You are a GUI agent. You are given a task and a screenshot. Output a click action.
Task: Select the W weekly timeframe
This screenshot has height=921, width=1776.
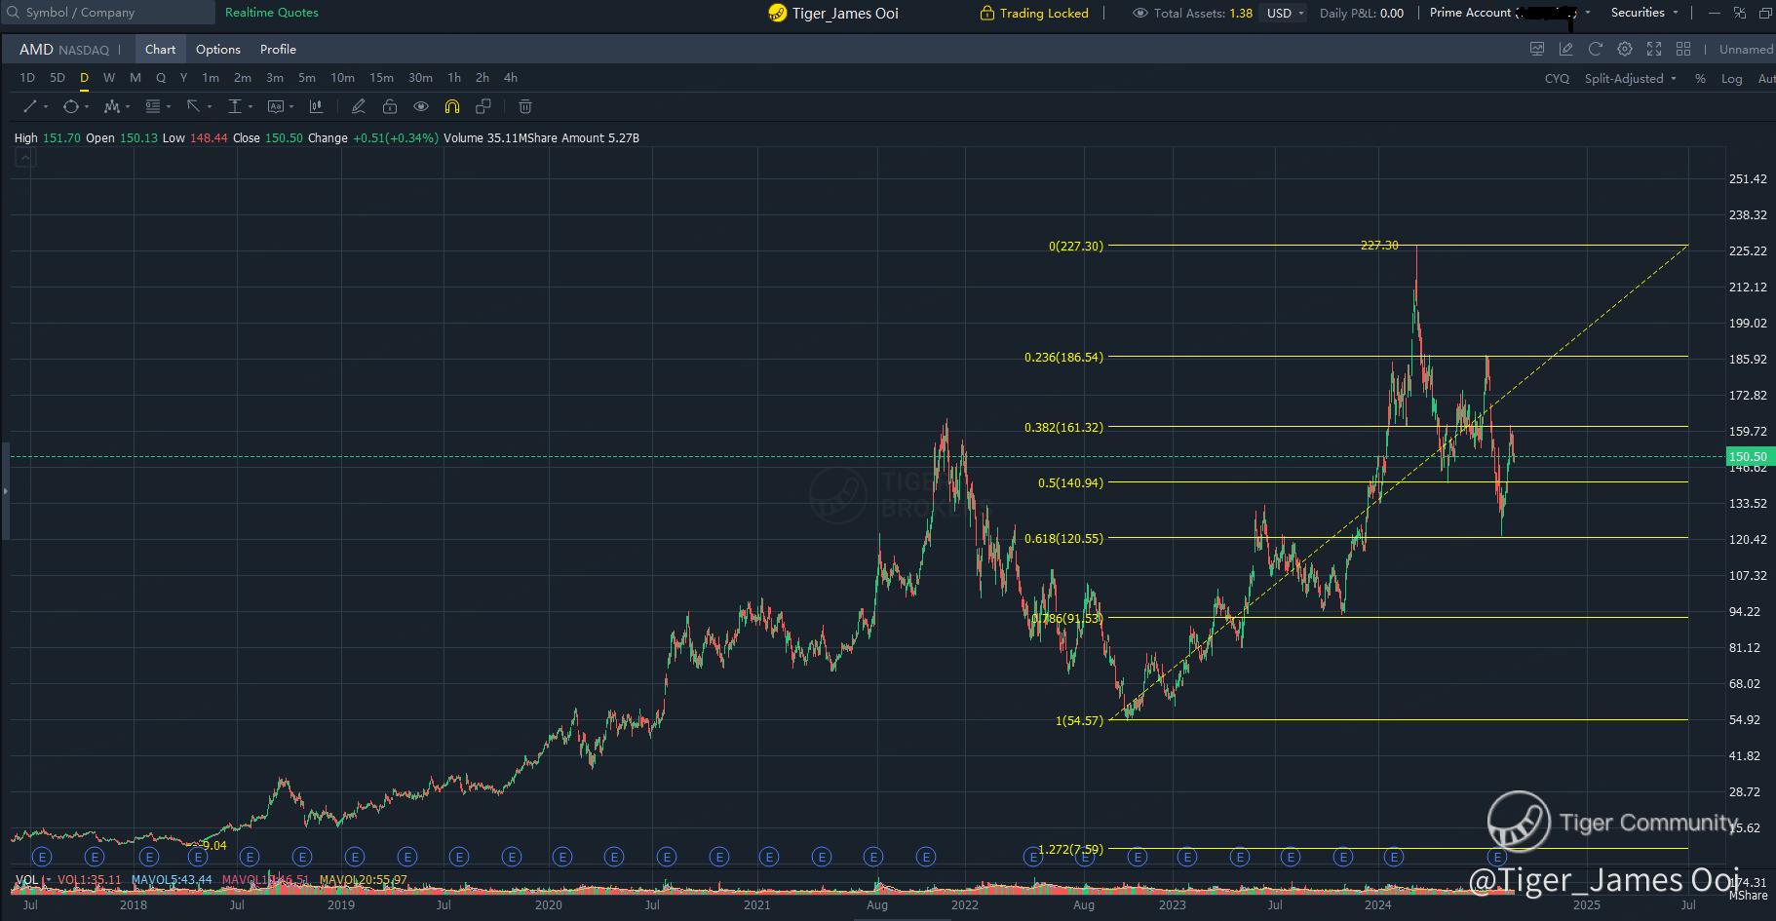tap(109, 78)
